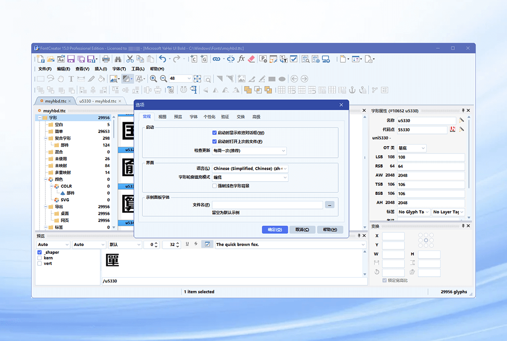Enable 强制浅色字形背景 checkbox

coord(214,186)
